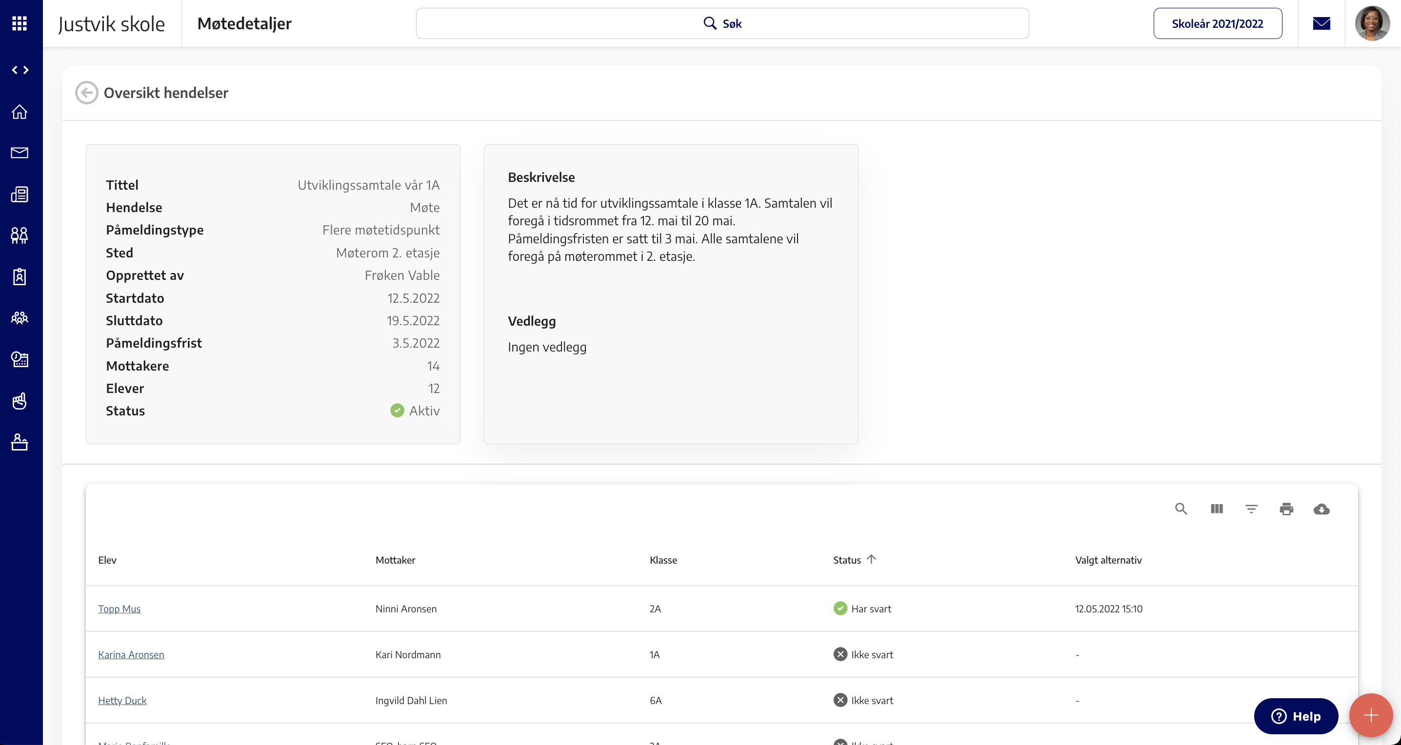Open the ID badge icon in the sidebar
This screenshot has height=745, width=1401.
click(x=20, y=276)
